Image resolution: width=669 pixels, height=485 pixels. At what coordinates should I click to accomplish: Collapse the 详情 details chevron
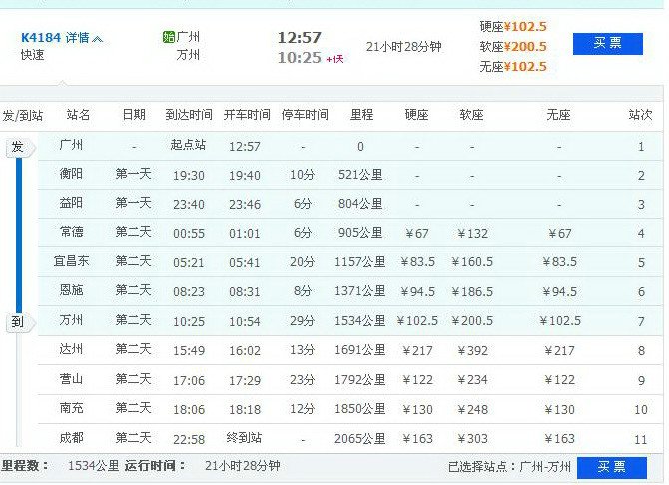point(97,39)
